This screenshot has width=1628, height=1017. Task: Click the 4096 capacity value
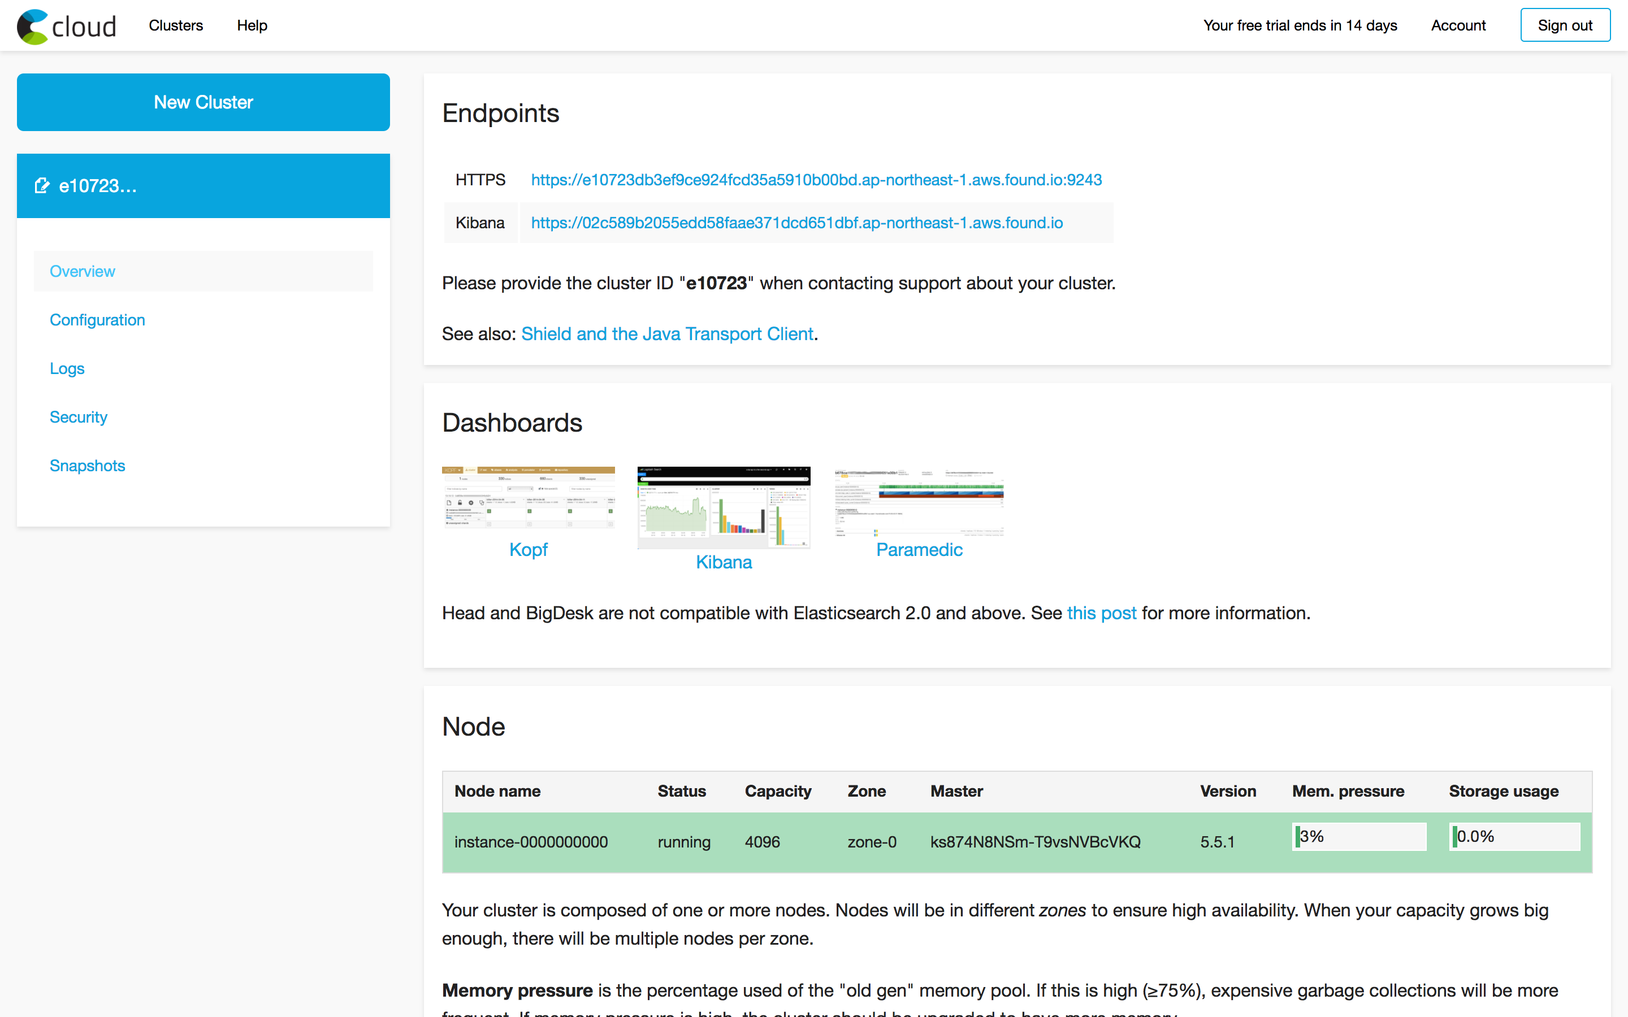[x=762, y=842]
